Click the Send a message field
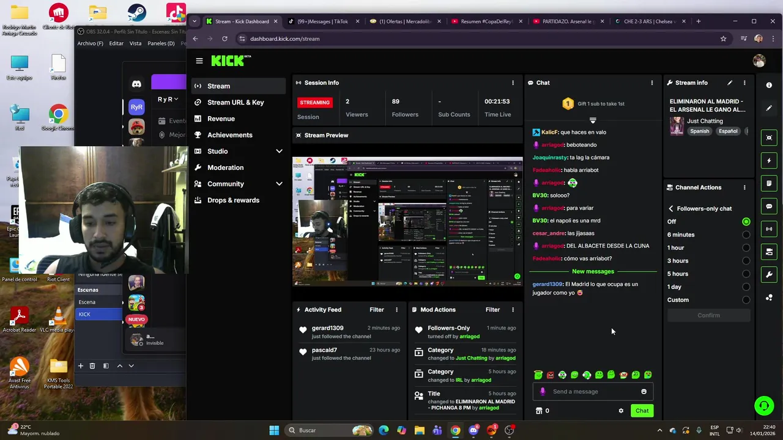 592,392
